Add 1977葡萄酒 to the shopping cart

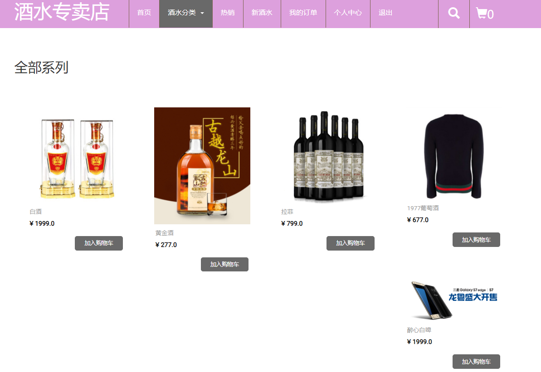click(476, 240)
